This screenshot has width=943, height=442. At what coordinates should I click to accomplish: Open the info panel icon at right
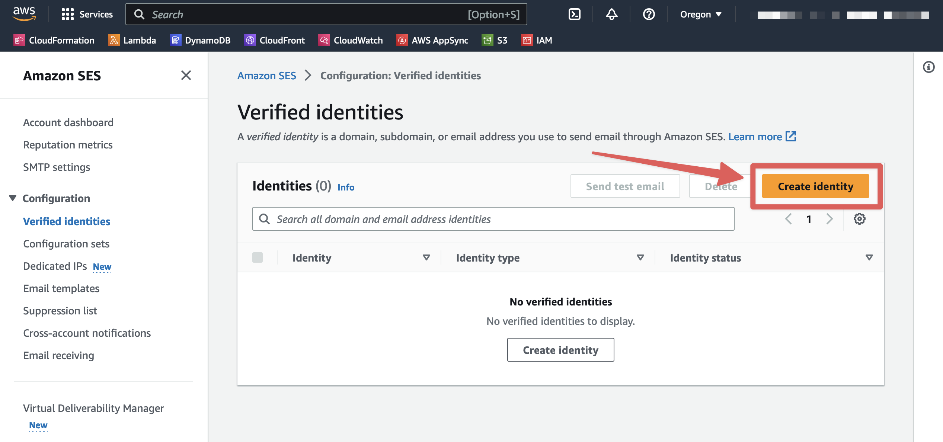(x=929, y=67)
